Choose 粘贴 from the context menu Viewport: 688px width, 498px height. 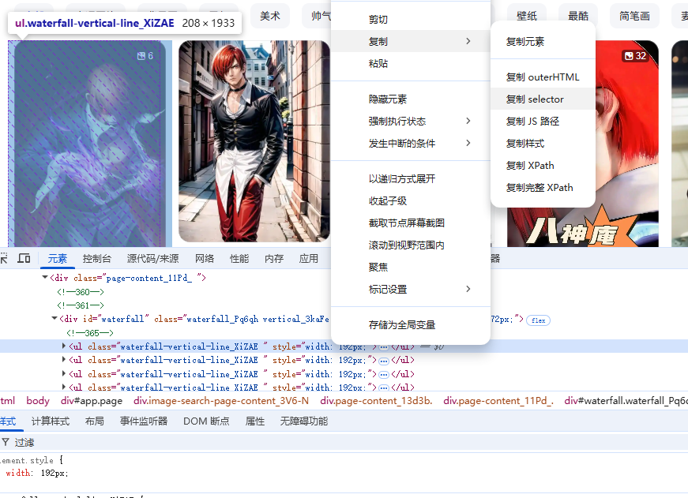(x=410, y=64)
